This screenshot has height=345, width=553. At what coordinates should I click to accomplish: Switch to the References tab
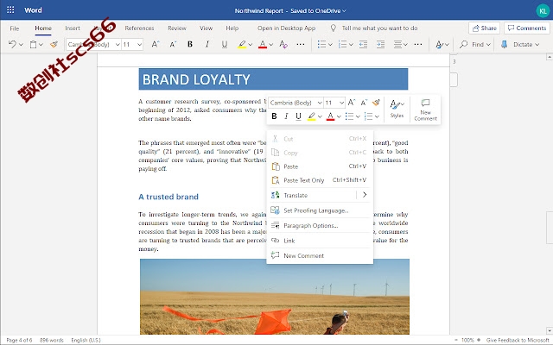pos(139,28)
